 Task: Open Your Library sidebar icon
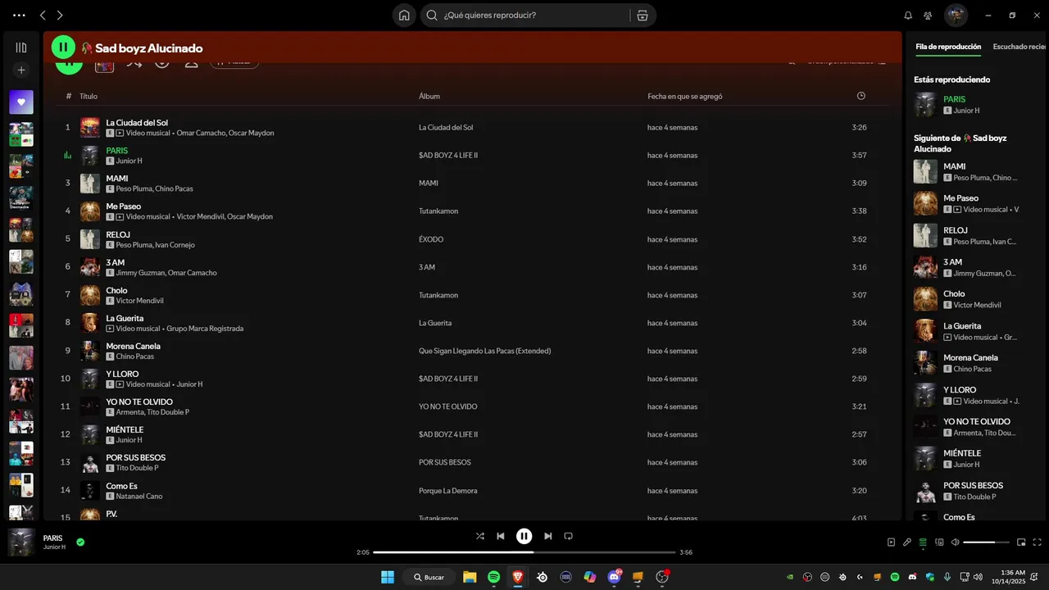point(21,48)
